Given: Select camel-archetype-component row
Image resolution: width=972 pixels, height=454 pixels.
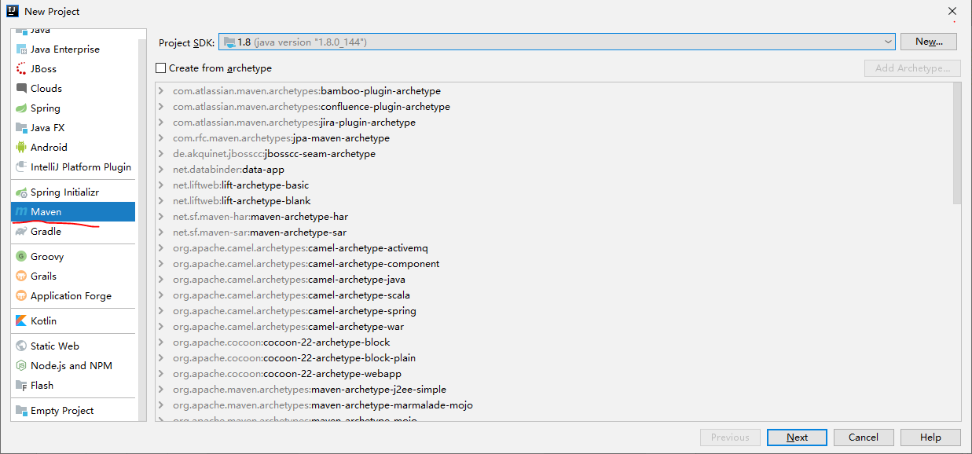Looking at the screenshot, I should click(554, 264).
